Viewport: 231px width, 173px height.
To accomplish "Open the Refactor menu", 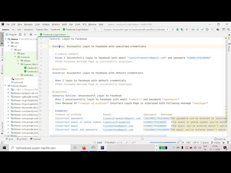I will pyautogui.click(x=56, y=25).
